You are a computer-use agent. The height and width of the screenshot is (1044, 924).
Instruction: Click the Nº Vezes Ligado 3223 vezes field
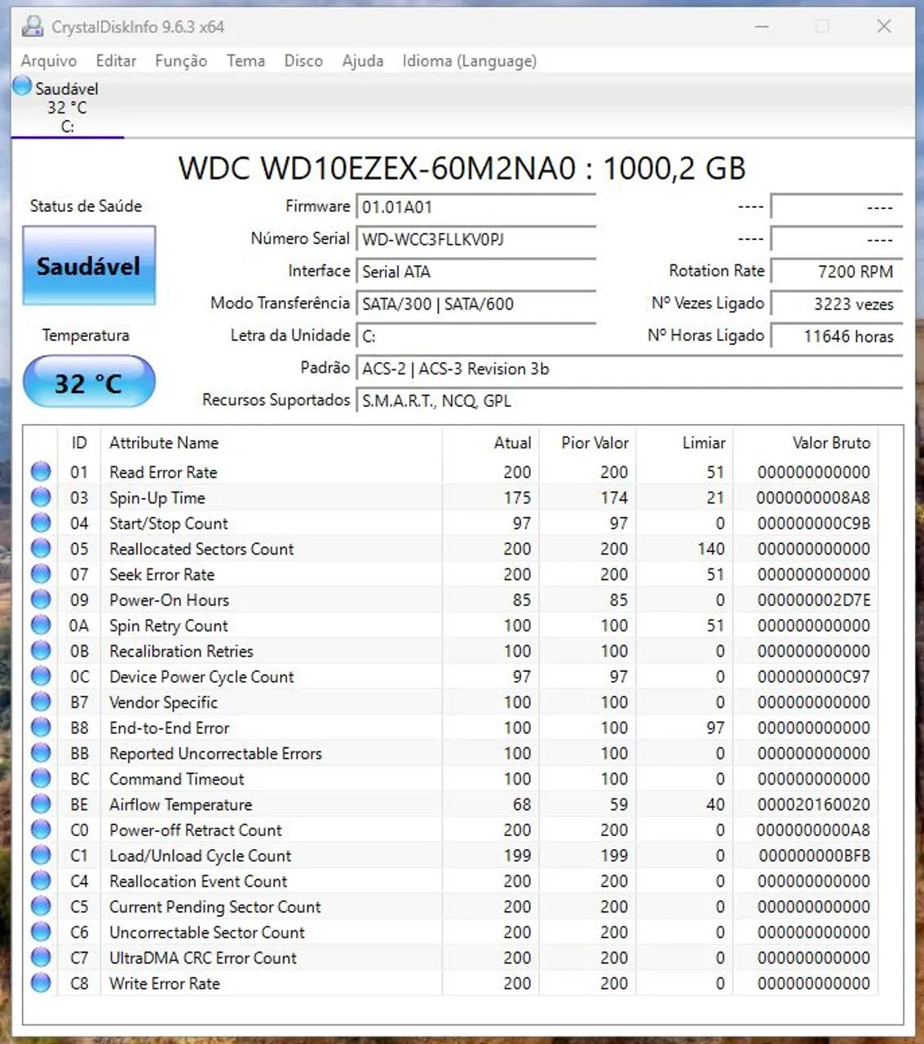837,303
